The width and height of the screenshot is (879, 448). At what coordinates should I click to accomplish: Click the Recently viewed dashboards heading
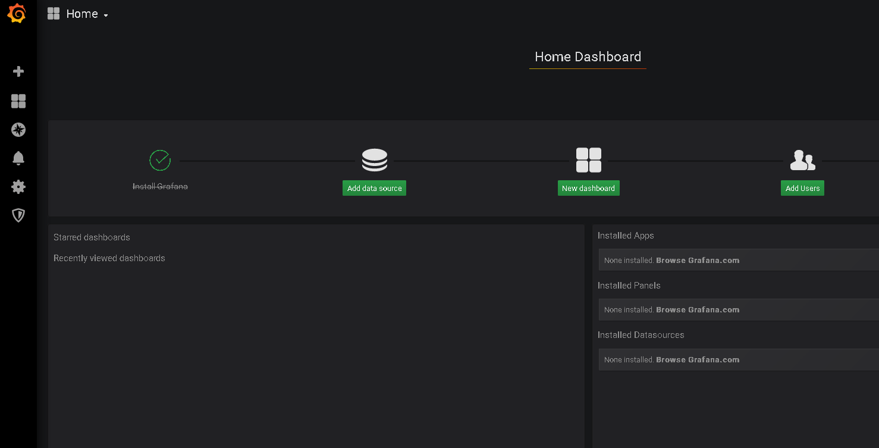pos(109,258)
